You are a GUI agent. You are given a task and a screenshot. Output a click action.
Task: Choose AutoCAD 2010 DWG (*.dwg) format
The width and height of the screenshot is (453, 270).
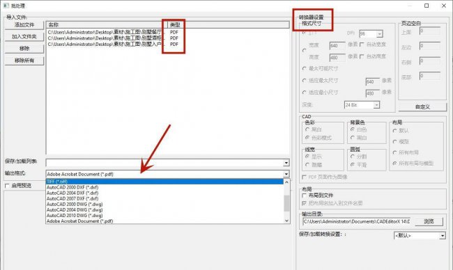coord(164,216)
